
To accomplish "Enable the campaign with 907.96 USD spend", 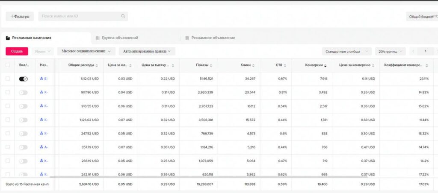I will [x=23, y=92].
